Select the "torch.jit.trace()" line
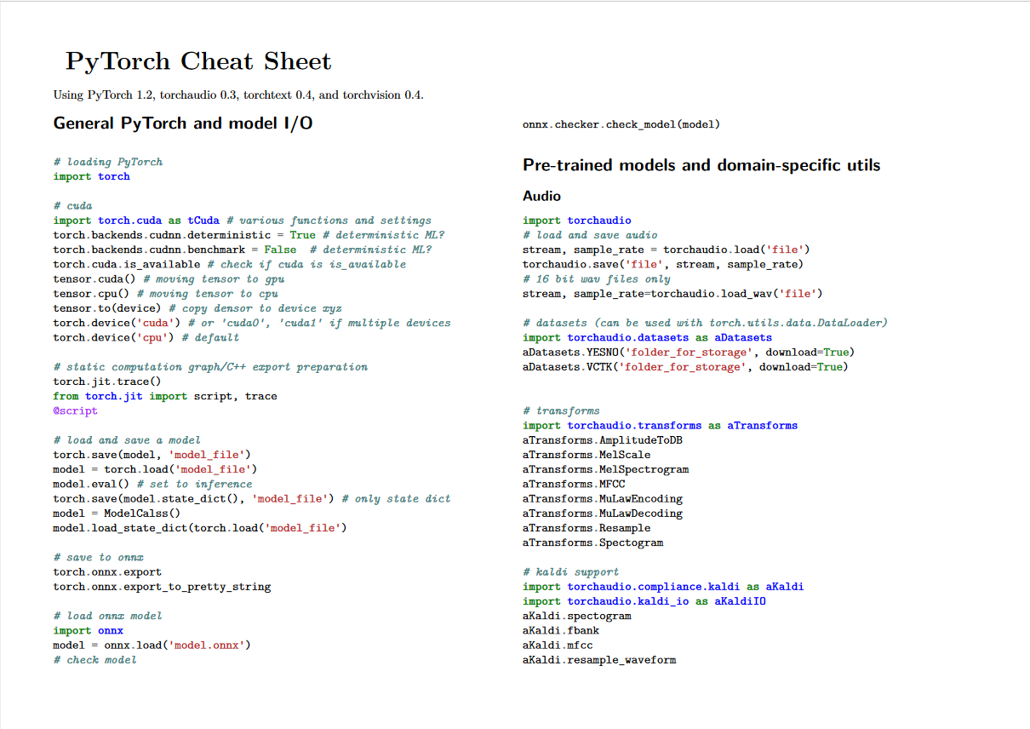 pos(106,382)
